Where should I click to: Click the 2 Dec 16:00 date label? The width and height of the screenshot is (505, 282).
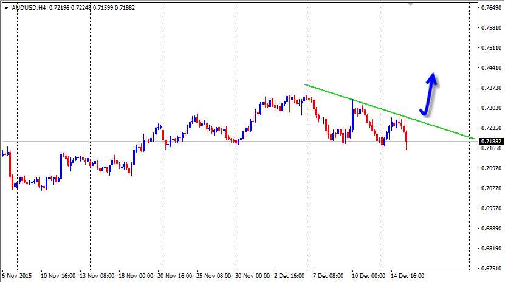pos(289,276)
